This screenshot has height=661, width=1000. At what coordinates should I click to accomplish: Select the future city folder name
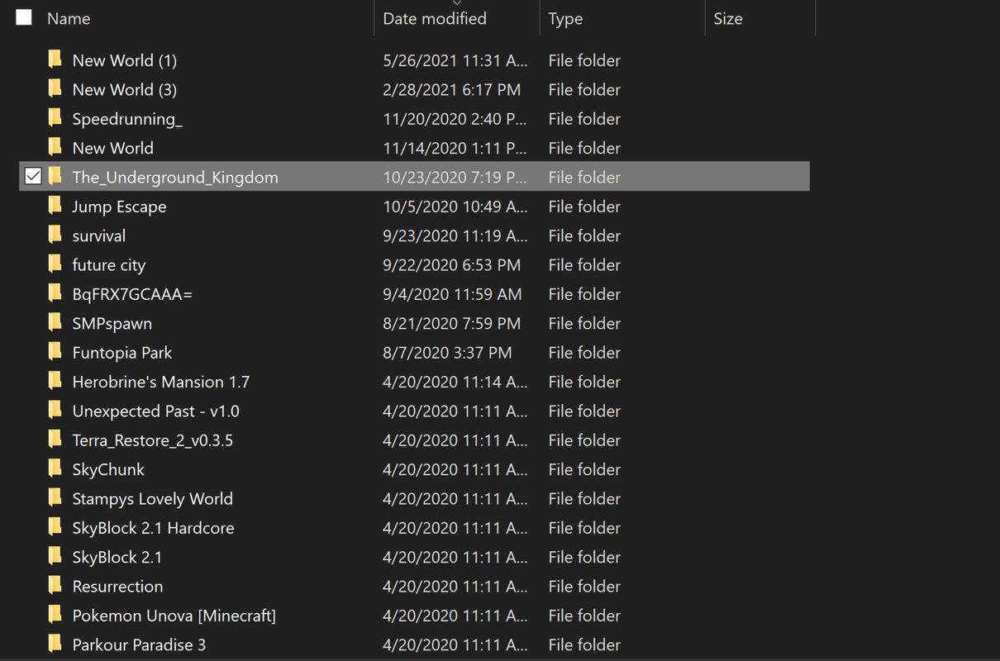(109, 265)
